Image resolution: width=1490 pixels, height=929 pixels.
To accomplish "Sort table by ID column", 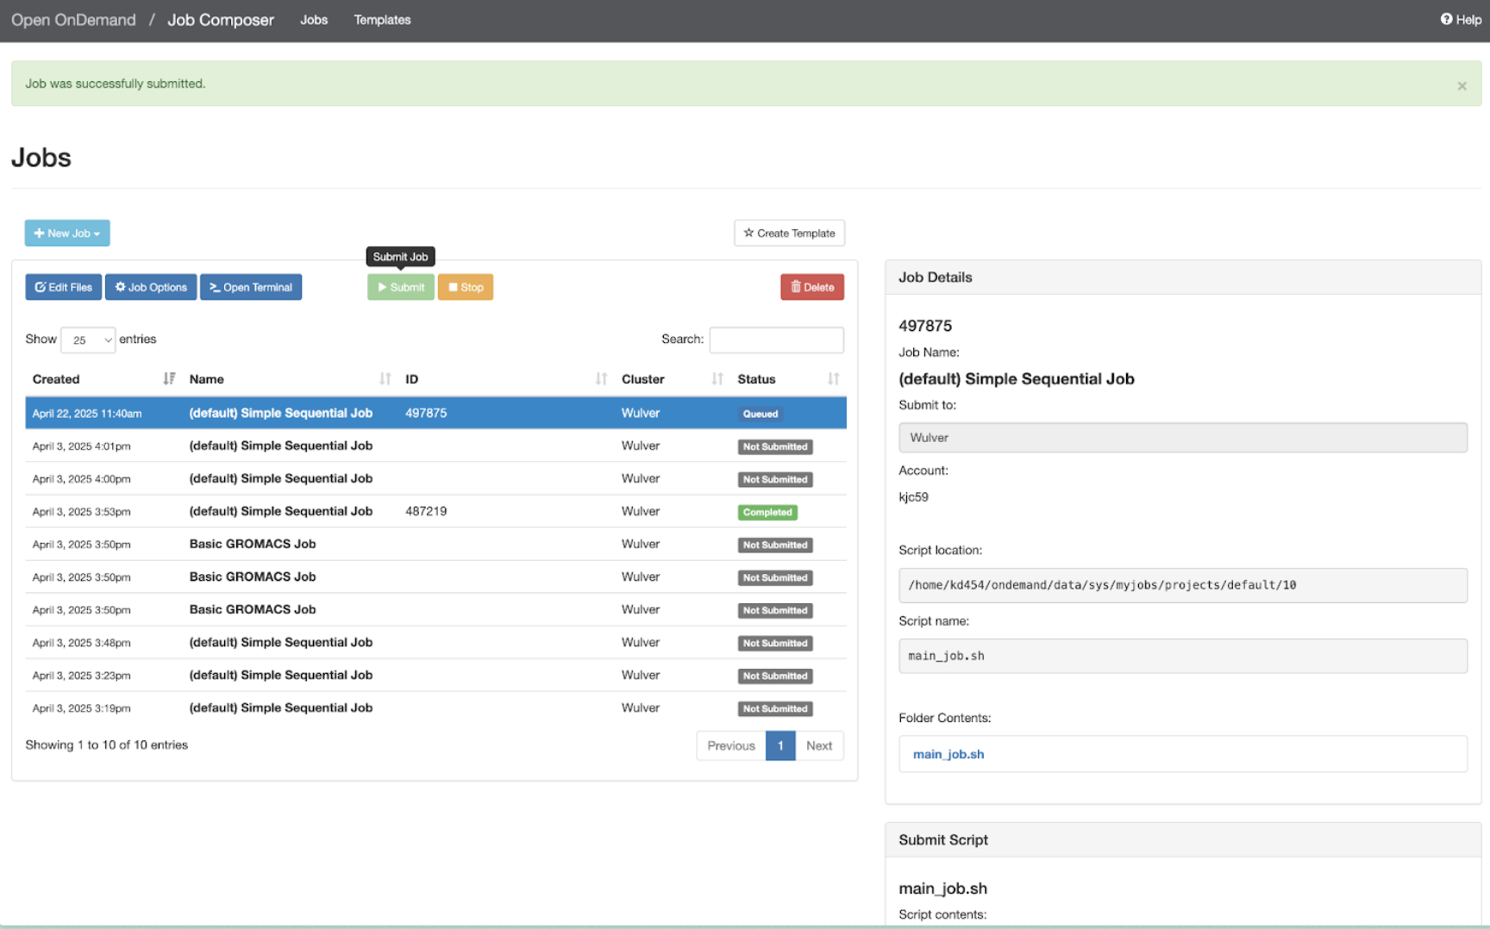I will [506, 379].
